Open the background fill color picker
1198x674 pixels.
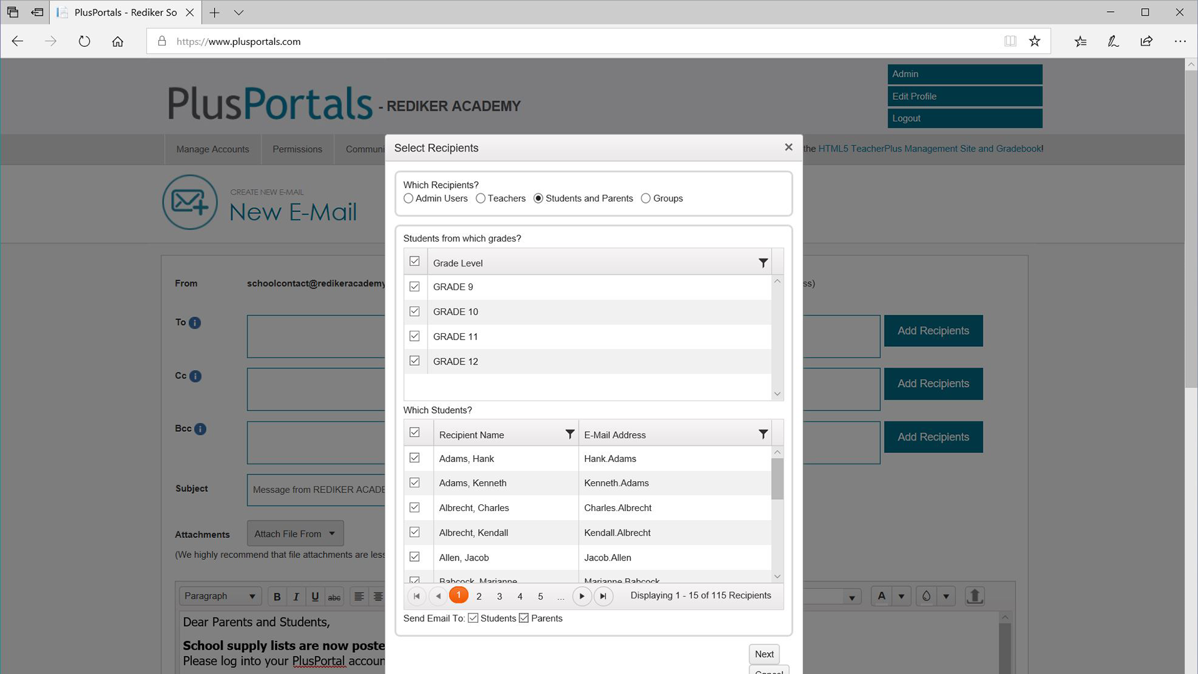[927, 596]
